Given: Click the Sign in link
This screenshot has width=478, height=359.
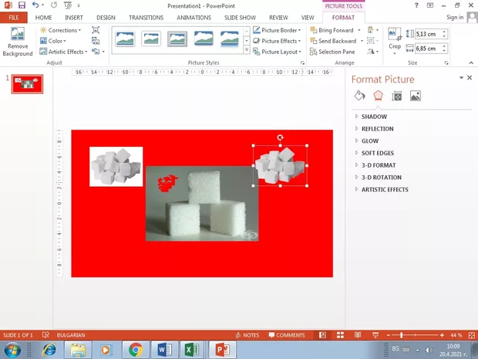Looking at the screenshot, I should [x=455, y=17].
